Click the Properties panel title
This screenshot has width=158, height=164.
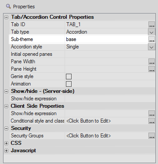[x=24, y=7]
